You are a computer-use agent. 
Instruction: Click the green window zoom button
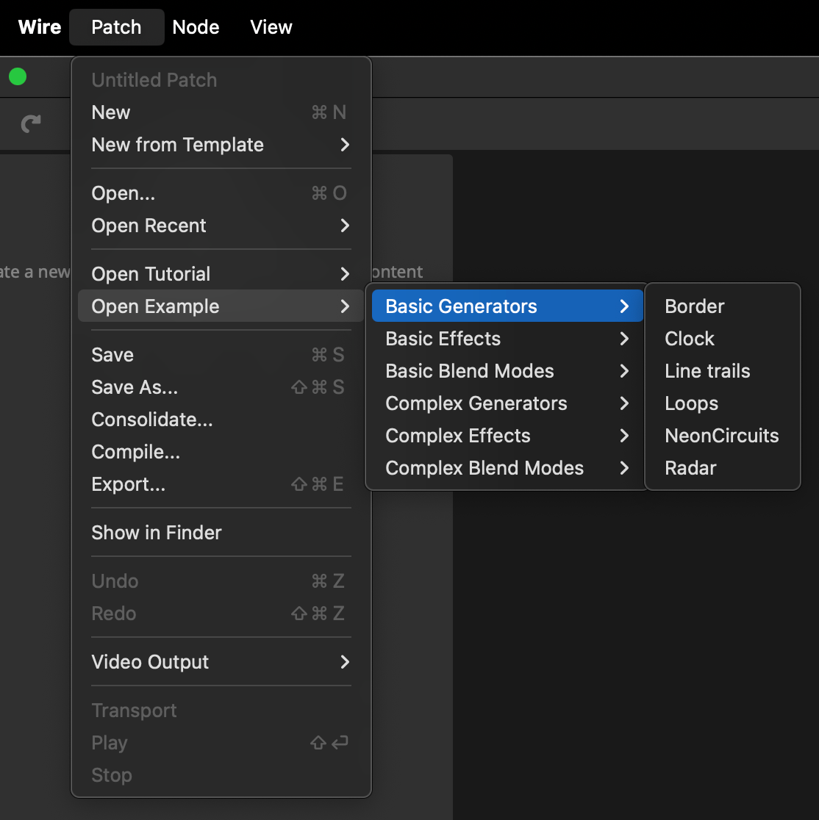18,76
